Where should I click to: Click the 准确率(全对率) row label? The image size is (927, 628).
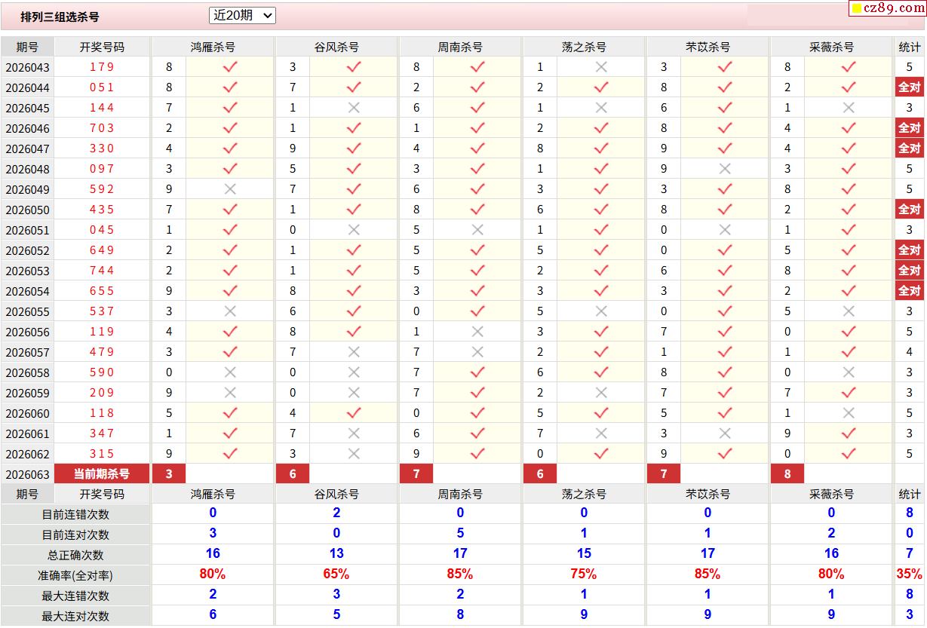(x=75, y=575)
